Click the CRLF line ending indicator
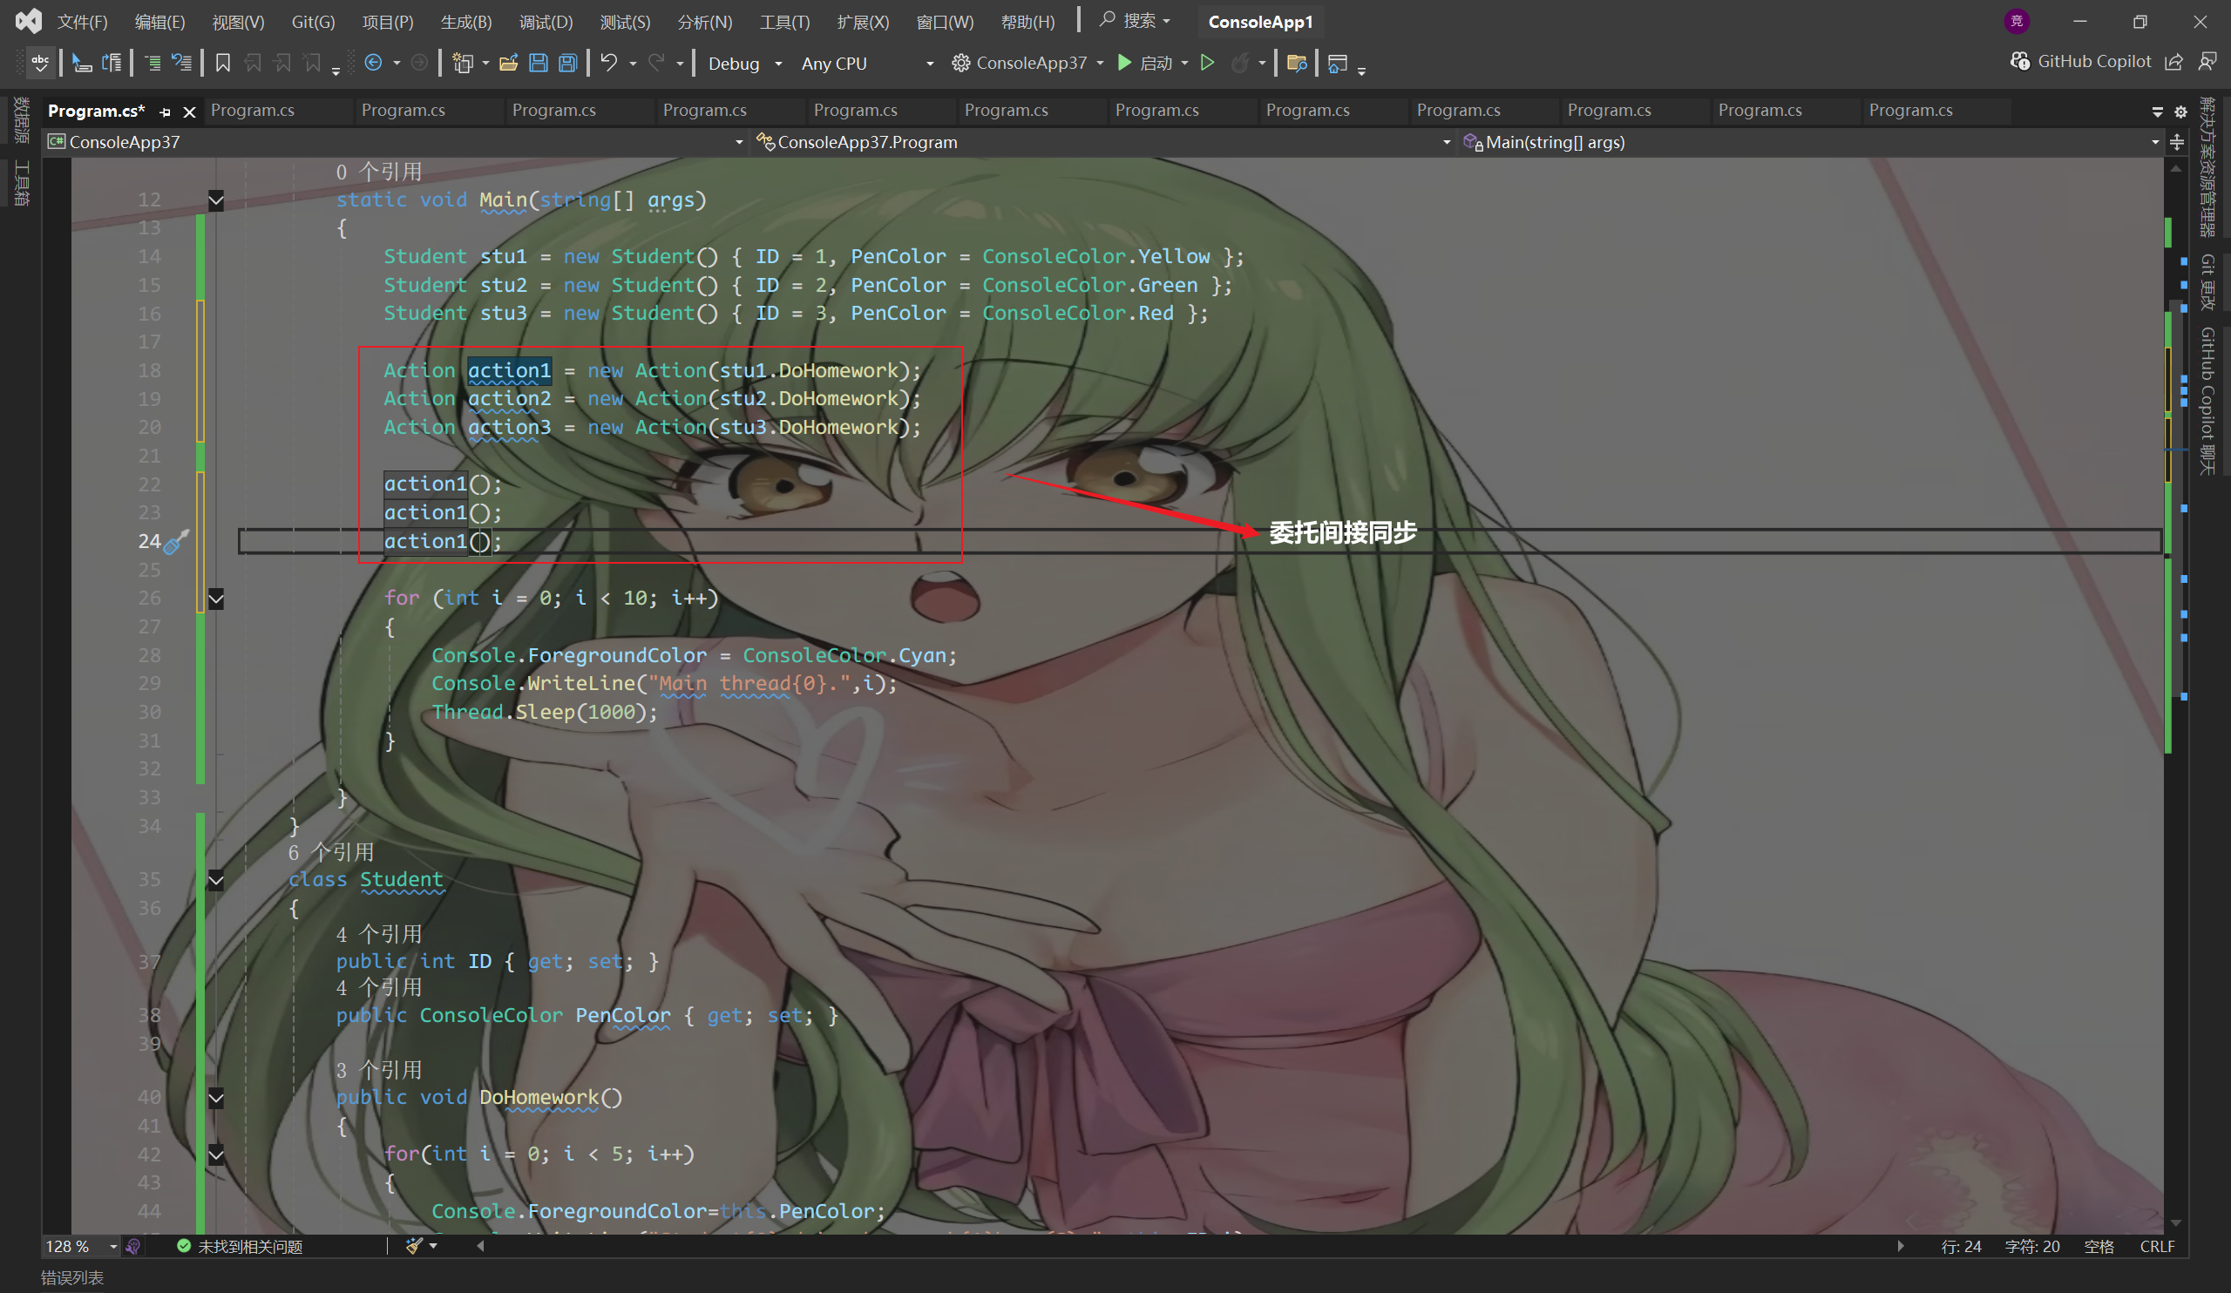 tap(2157, 1246)
